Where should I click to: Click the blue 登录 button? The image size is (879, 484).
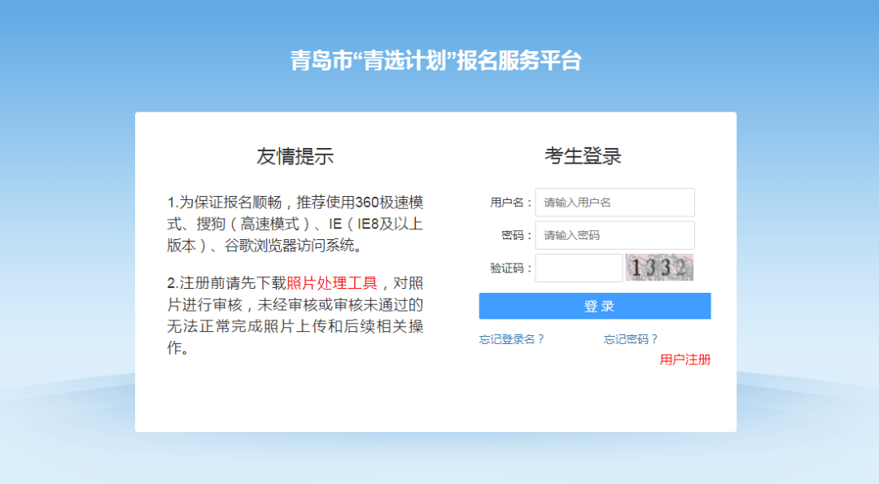point(595,306)
